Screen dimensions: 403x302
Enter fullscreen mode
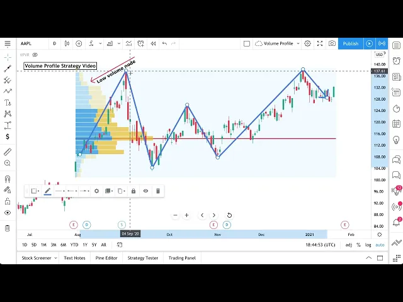pyautogui.click(x=320, y=43)
